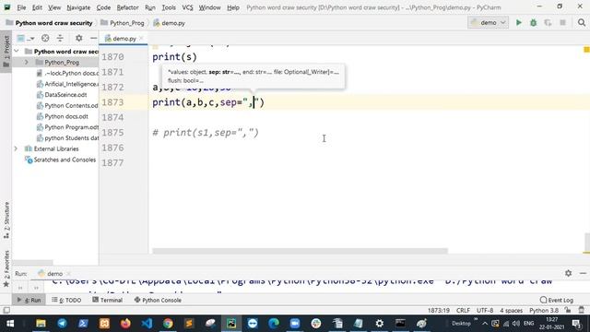Image resolution: width=590 pixels, height=332 pixels.
Task: Open the TODO tool window
Action: tap(66, 300)
